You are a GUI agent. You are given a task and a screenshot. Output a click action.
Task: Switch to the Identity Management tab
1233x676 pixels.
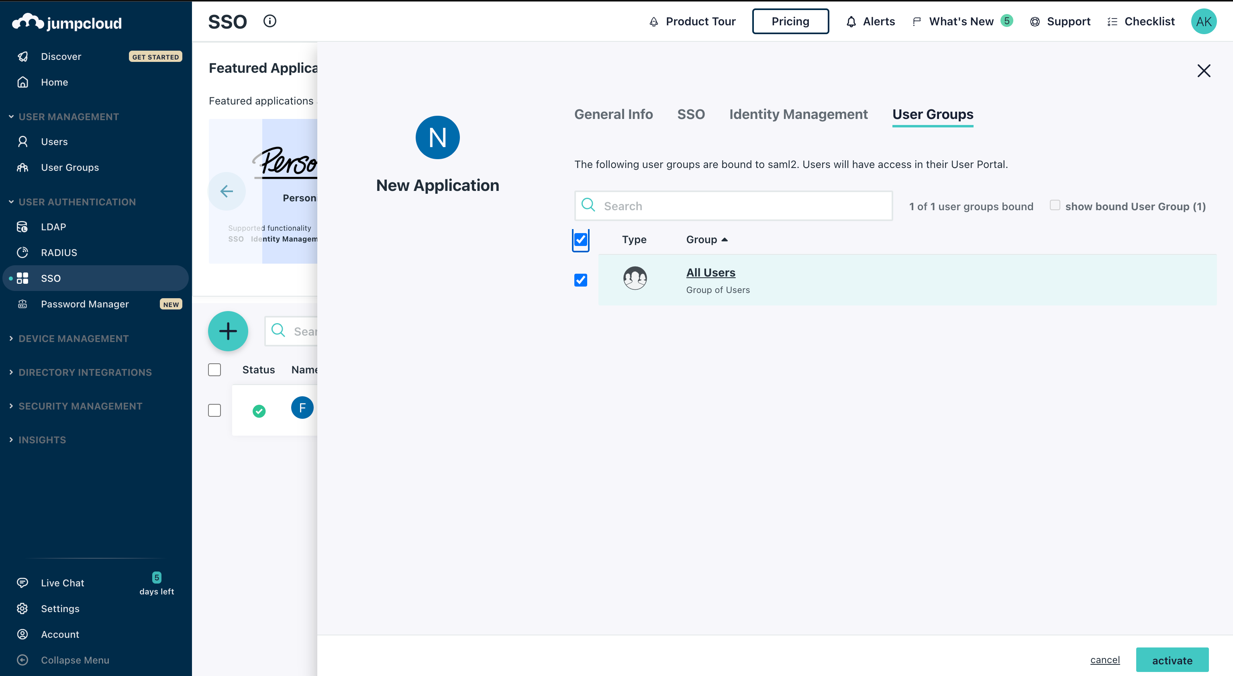[798, 114]
